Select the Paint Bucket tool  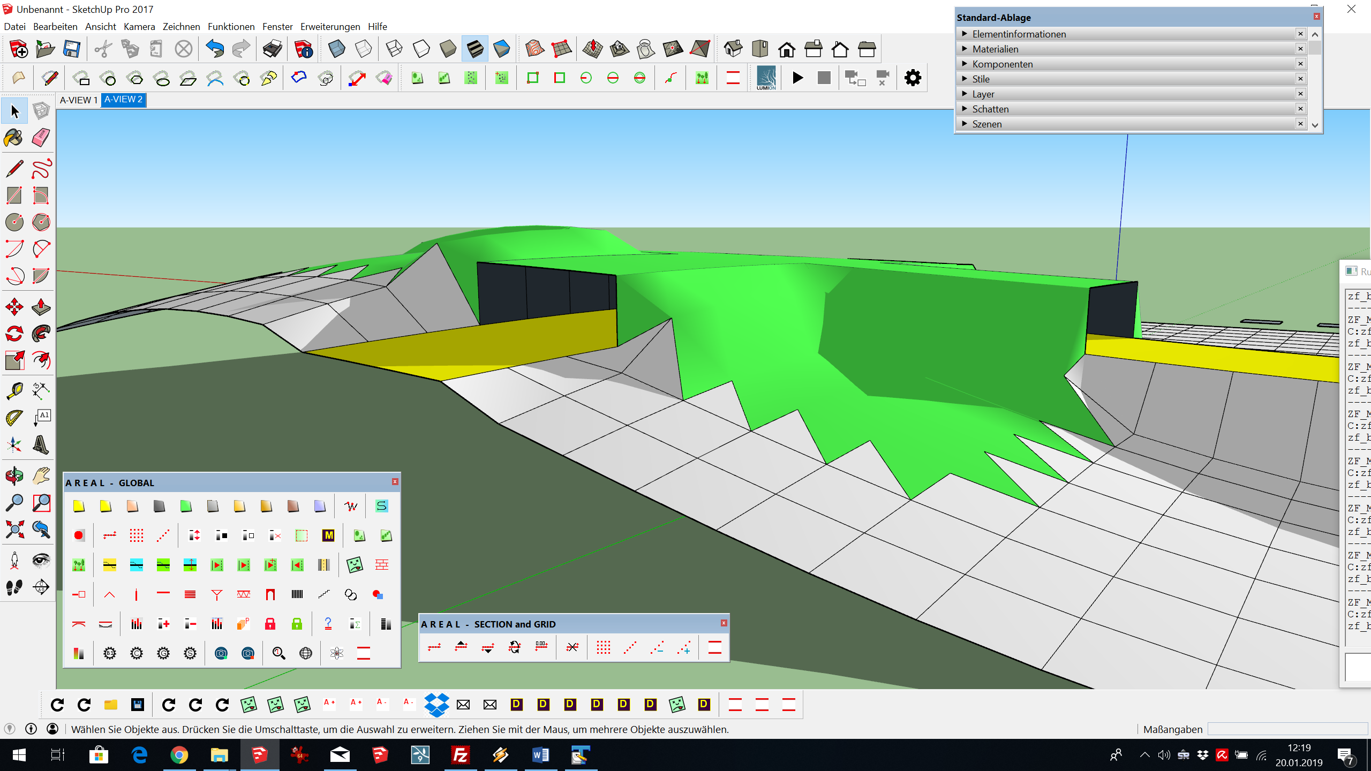[x=14, y=138]
